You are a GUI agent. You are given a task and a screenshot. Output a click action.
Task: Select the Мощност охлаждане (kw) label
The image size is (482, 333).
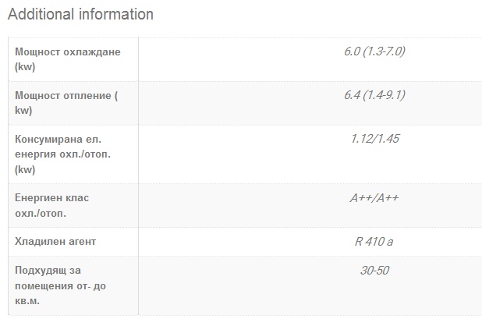68,59
